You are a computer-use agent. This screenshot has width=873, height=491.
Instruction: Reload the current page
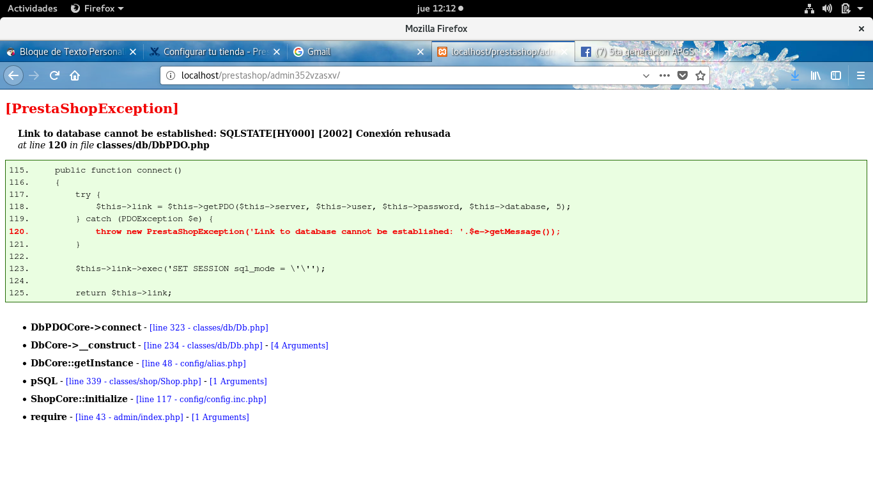coord(54,75)
